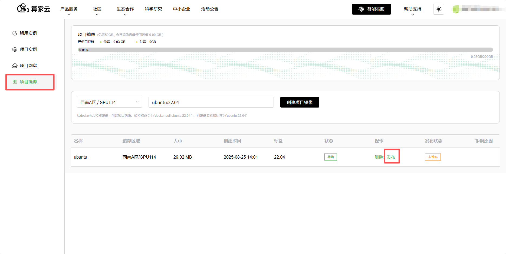506x254 pixels.
Task: Expand the 生态合作 dropdown menu
Action: pyautogui.click(x=125, y=11)
